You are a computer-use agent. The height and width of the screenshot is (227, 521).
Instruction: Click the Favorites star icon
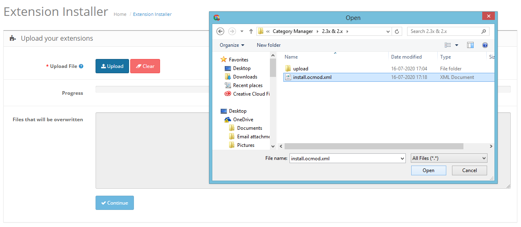coord(223,59)
